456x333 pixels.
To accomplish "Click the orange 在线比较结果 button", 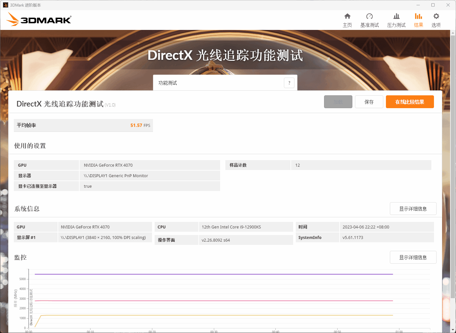I will point(410,102).
